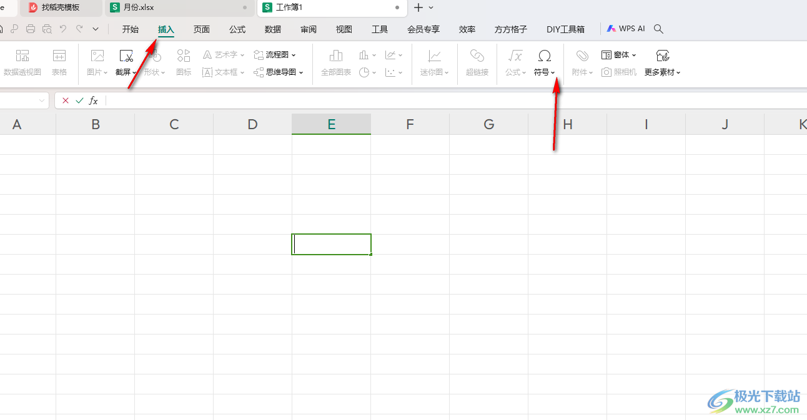
Task: Click the Sparkline (迷你图) icon
Action: click(x=435, y=56)
